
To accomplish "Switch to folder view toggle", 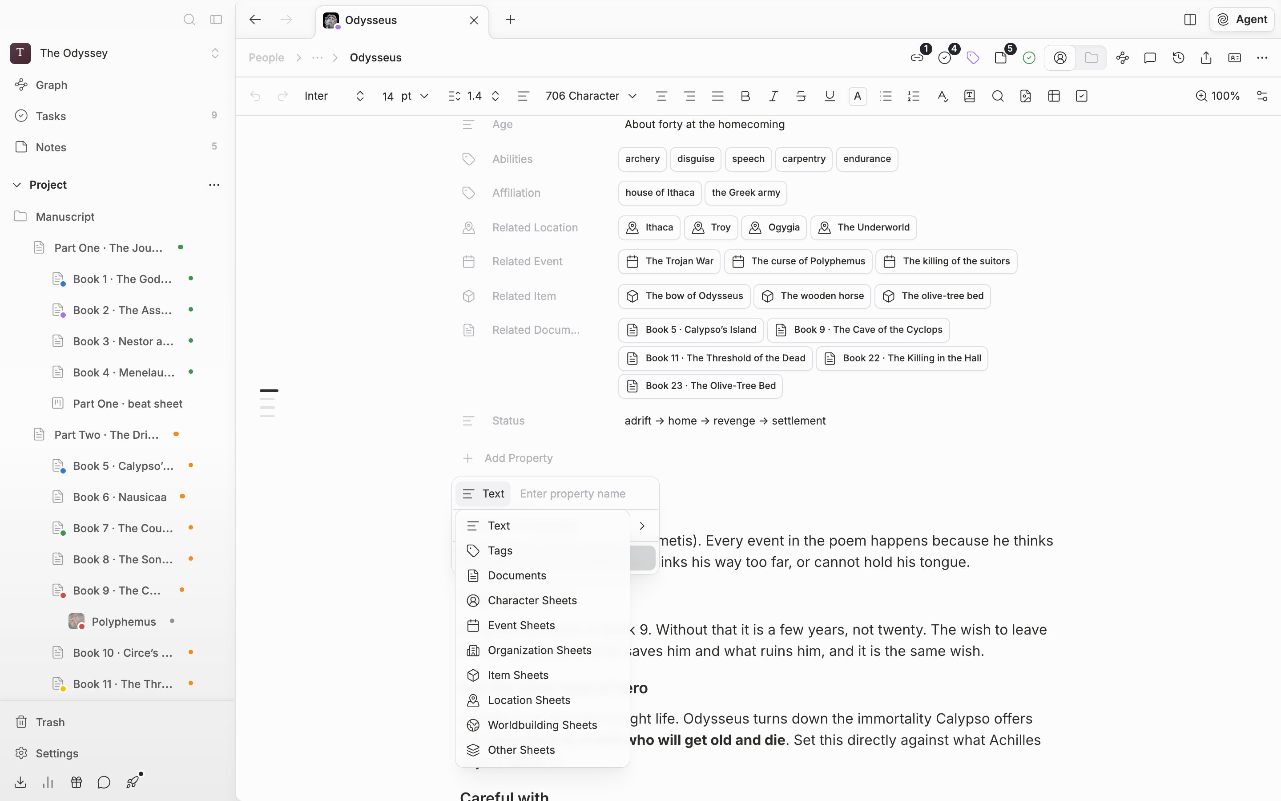I will pos(1091,58).
